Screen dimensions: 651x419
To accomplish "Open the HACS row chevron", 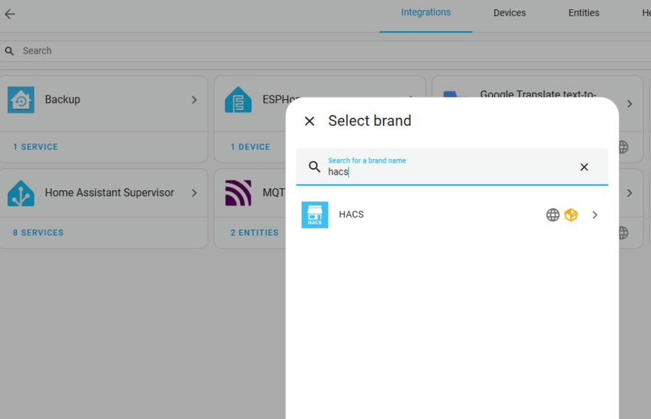I will coord(595,215).
